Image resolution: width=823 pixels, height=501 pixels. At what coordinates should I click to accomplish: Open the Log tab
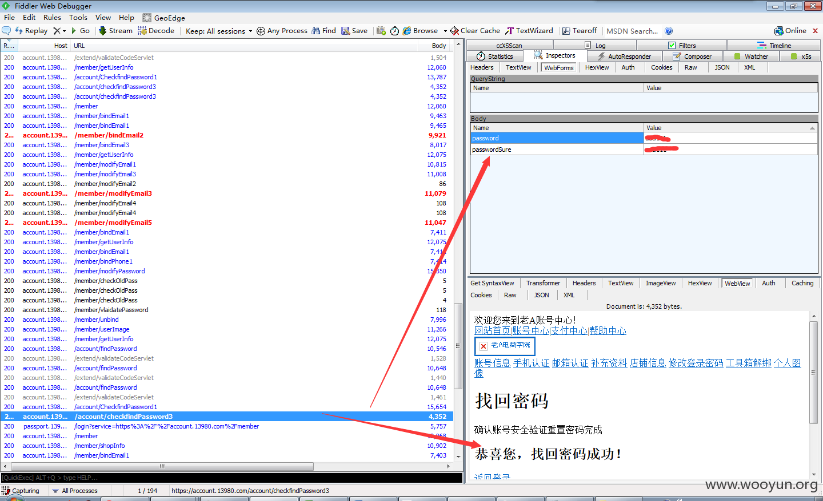click(x=596, y=45)
